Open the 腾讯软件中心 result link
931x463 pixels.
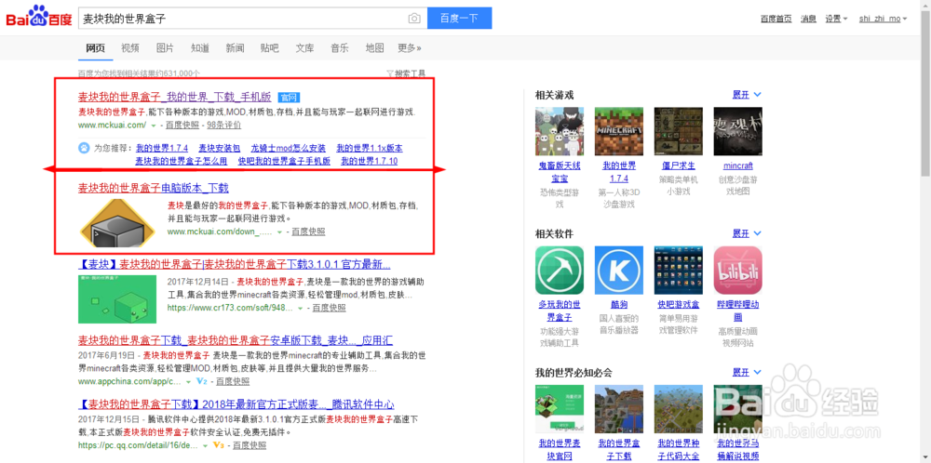pos(236,405)
